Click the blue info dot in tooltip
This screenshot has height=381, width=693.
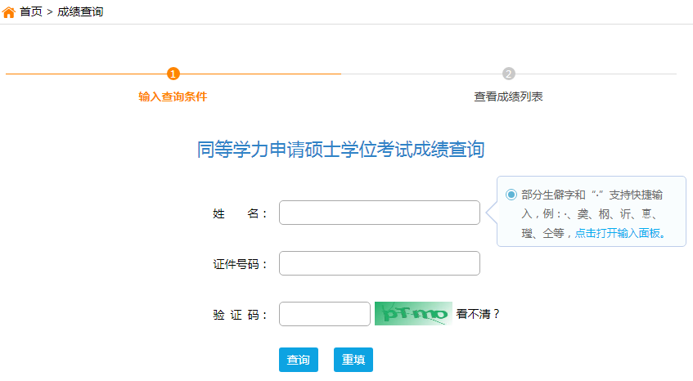pos(511,195)
